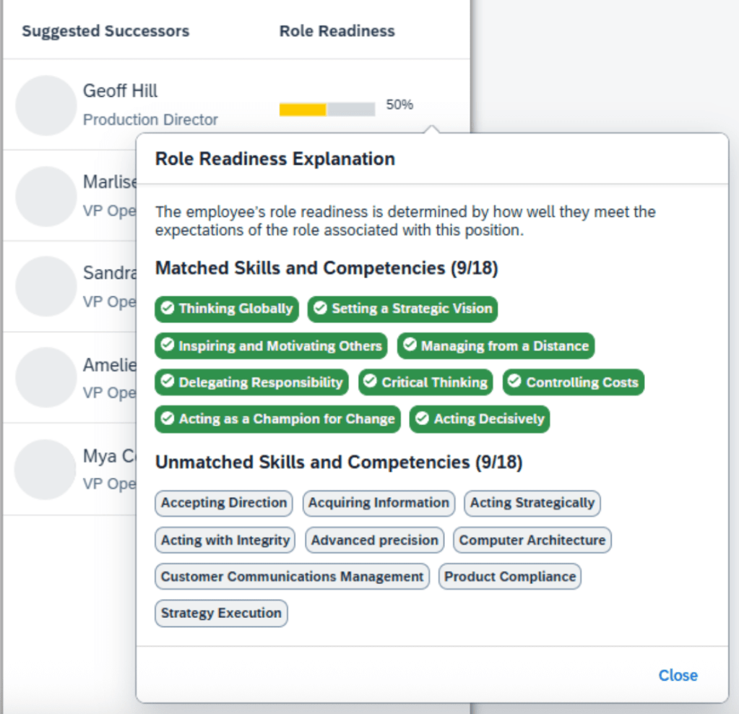Click the checkmark icon on Inspiring and Motivating Others

coord(168,345)
